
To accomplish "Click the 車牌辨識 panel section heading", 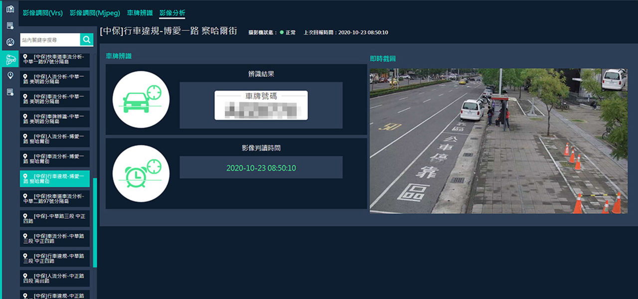I will click(x=119, y=56).
